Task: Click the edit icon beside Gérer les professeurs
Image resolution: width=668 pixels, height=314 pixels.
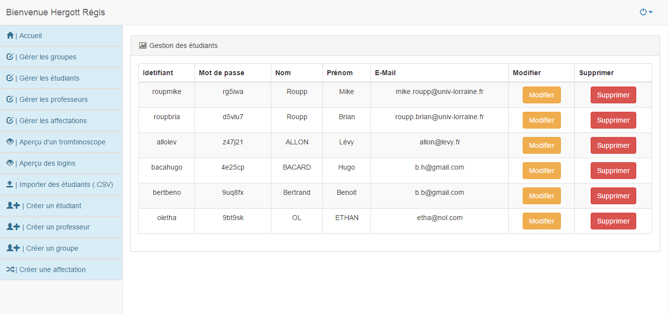Action: pyautogui.click(x=10, y=99)
